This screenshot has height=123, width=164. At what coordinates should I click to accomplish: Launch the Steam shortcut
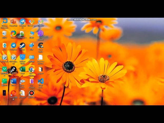coord(23,46)
